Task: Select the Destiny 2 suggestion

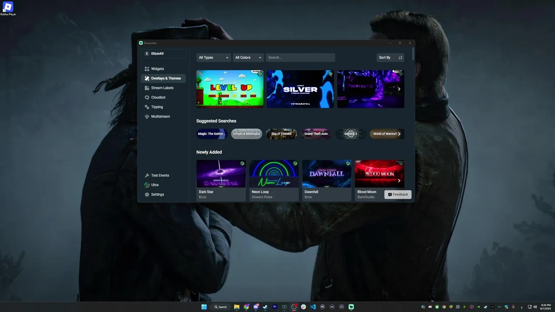Action: [x=351, y=134]
